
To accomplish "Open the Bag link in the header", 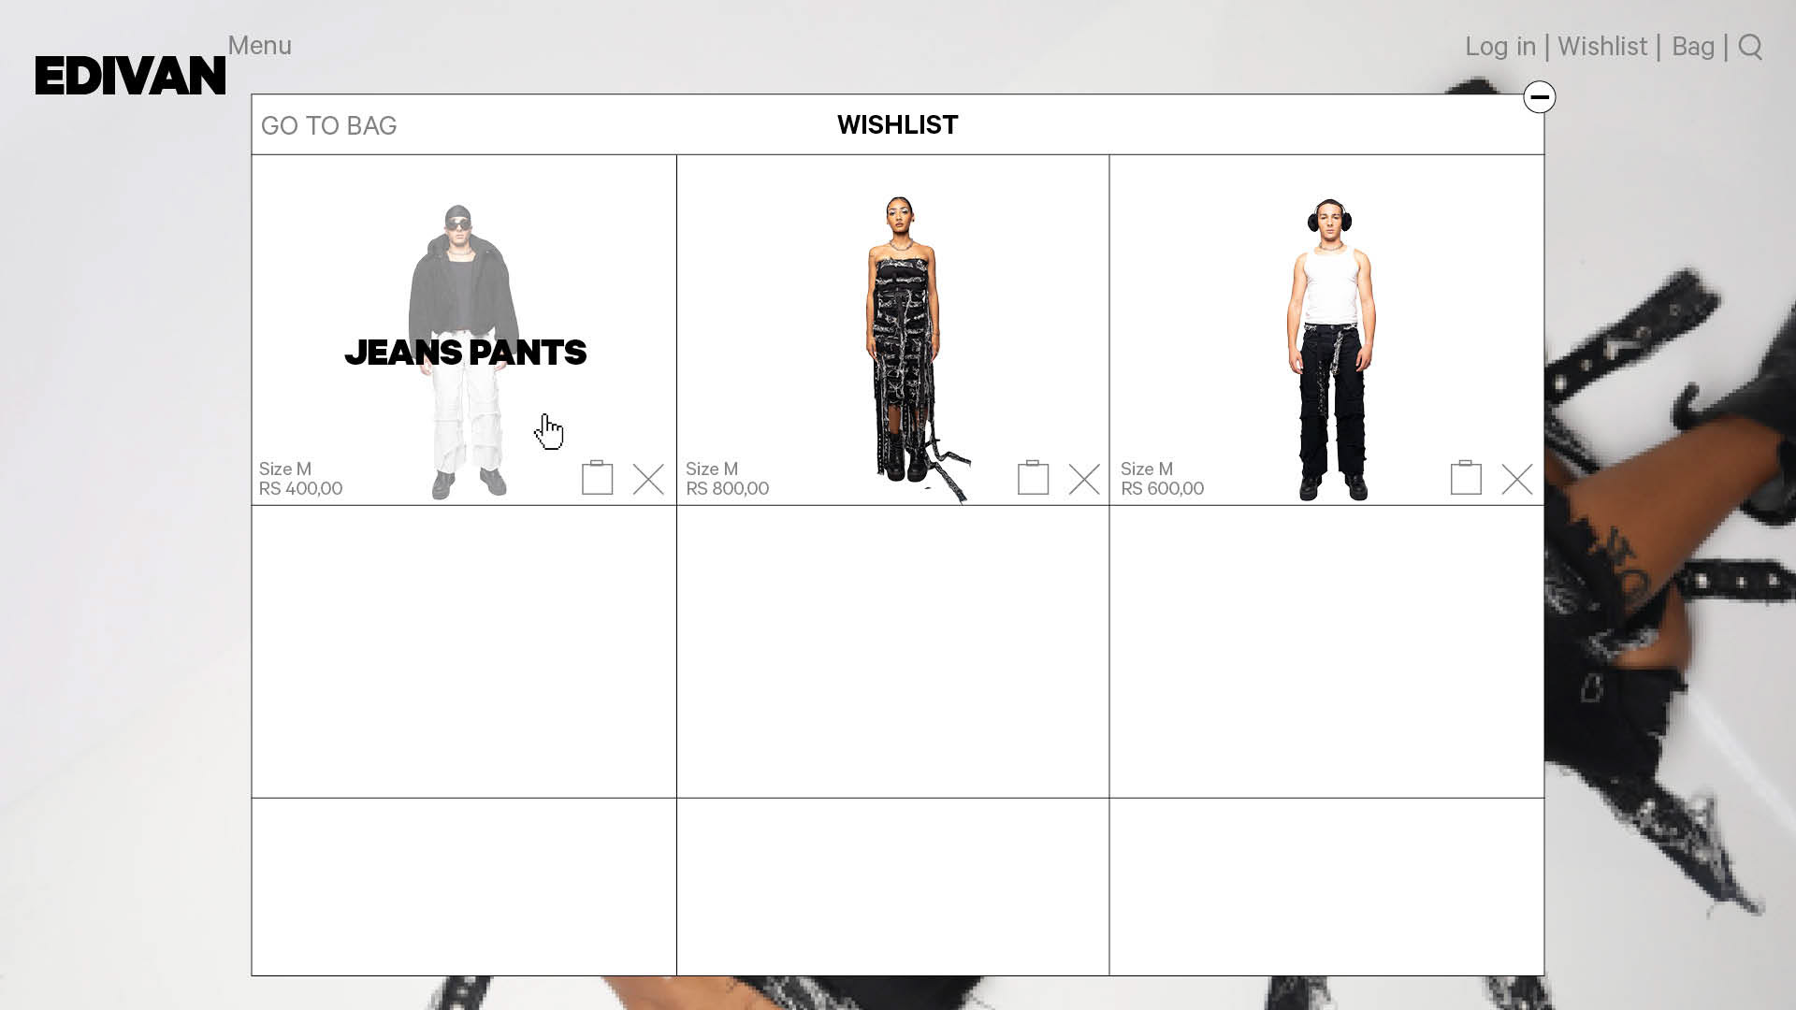I will pos(1693,47).
